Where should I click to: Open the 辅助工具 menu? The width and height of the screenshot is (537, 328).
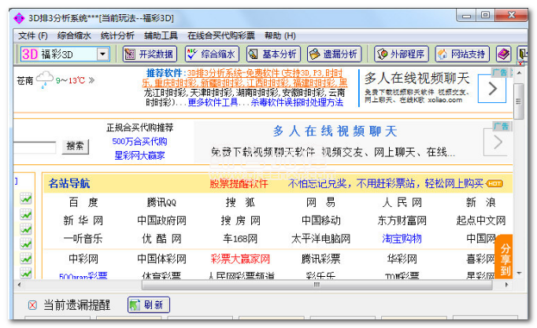(x=161, y=35)
